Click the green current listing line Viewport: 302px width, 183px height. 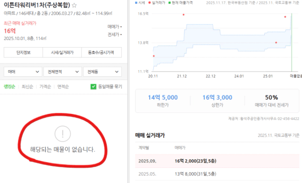tap(292, 42)
